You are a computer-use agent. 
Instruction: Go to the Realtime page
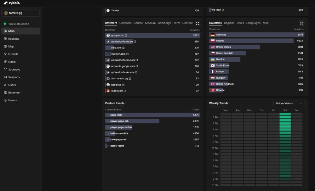pyautogui.click(x=20, y=39)
